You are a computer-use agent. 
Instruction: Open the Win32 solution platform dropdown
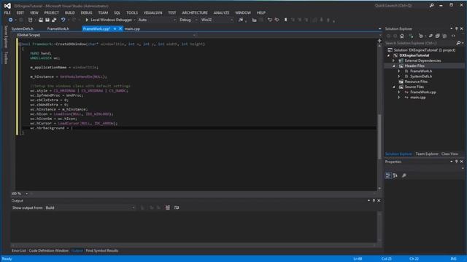click(217, 20)
